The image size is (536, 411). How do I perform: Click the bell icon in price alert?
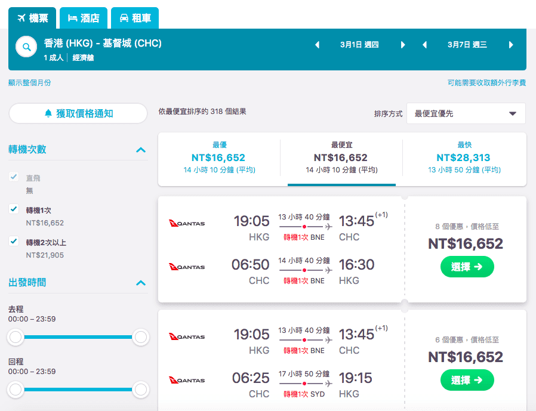coord(48,113)
